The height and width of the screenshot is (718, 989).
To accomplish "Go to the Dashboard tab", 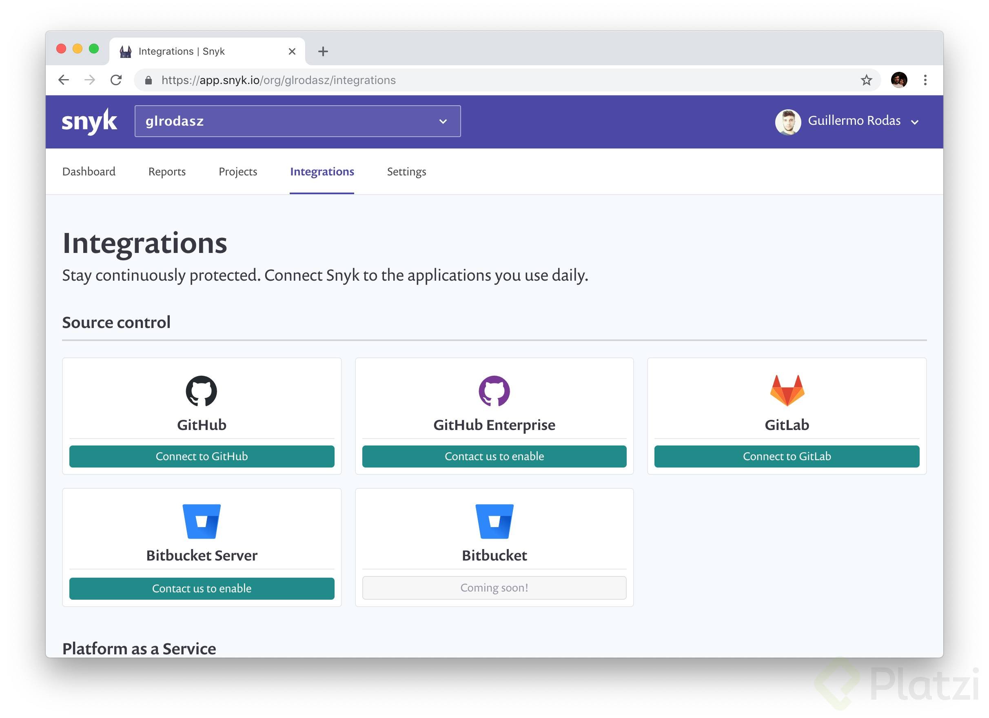I will [x=89, y=171].
